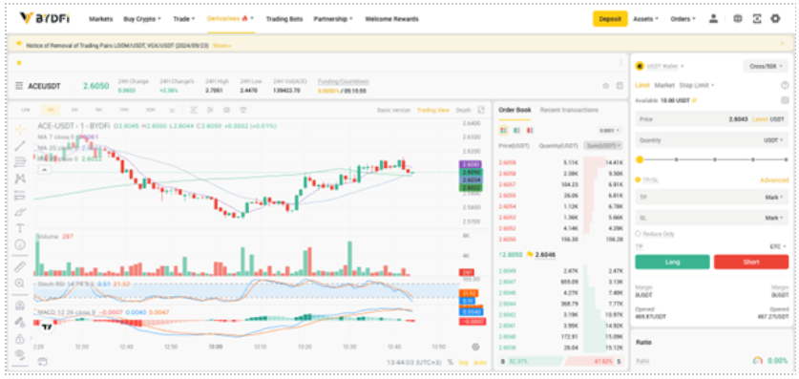
Task: Open the user profile icon in header
Action: click(713, 19)
